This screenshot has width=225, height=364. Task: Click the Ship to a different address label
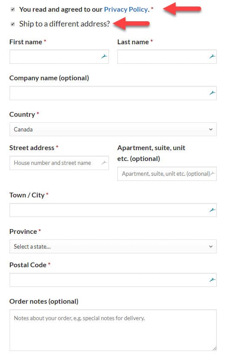[64, 24]
